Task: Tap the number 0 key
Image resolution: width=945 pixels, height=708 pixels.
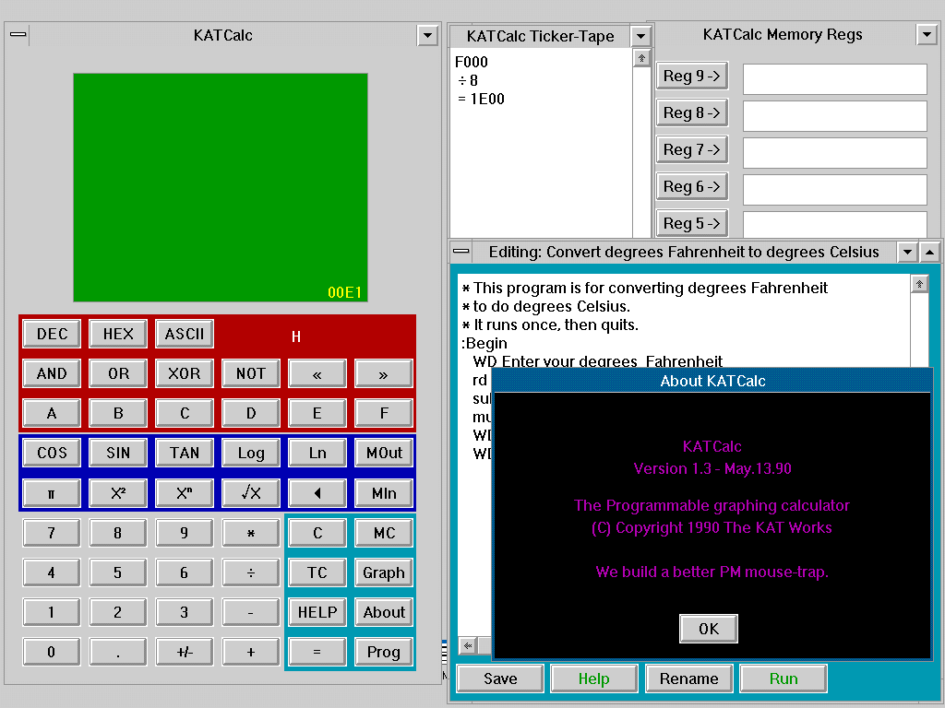Action: [x=52, y=652]
